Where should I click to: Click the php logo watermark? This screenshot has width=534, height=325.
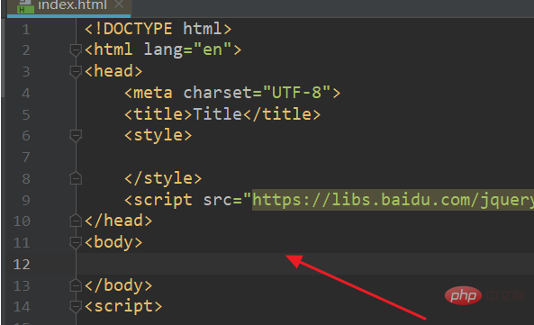click(463, 295)
